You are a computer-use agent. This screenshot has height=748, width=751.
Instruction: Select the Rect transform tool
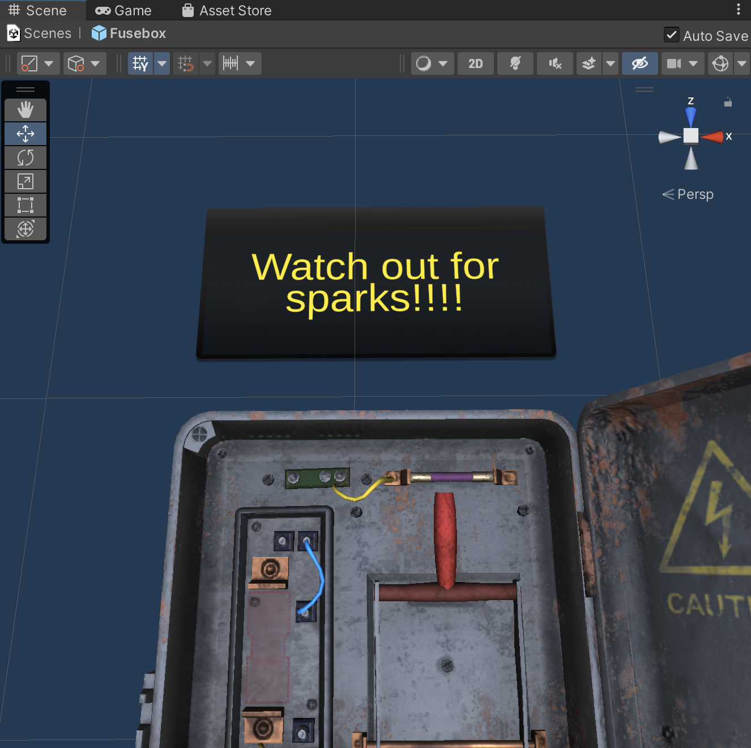tap(25, 205)
